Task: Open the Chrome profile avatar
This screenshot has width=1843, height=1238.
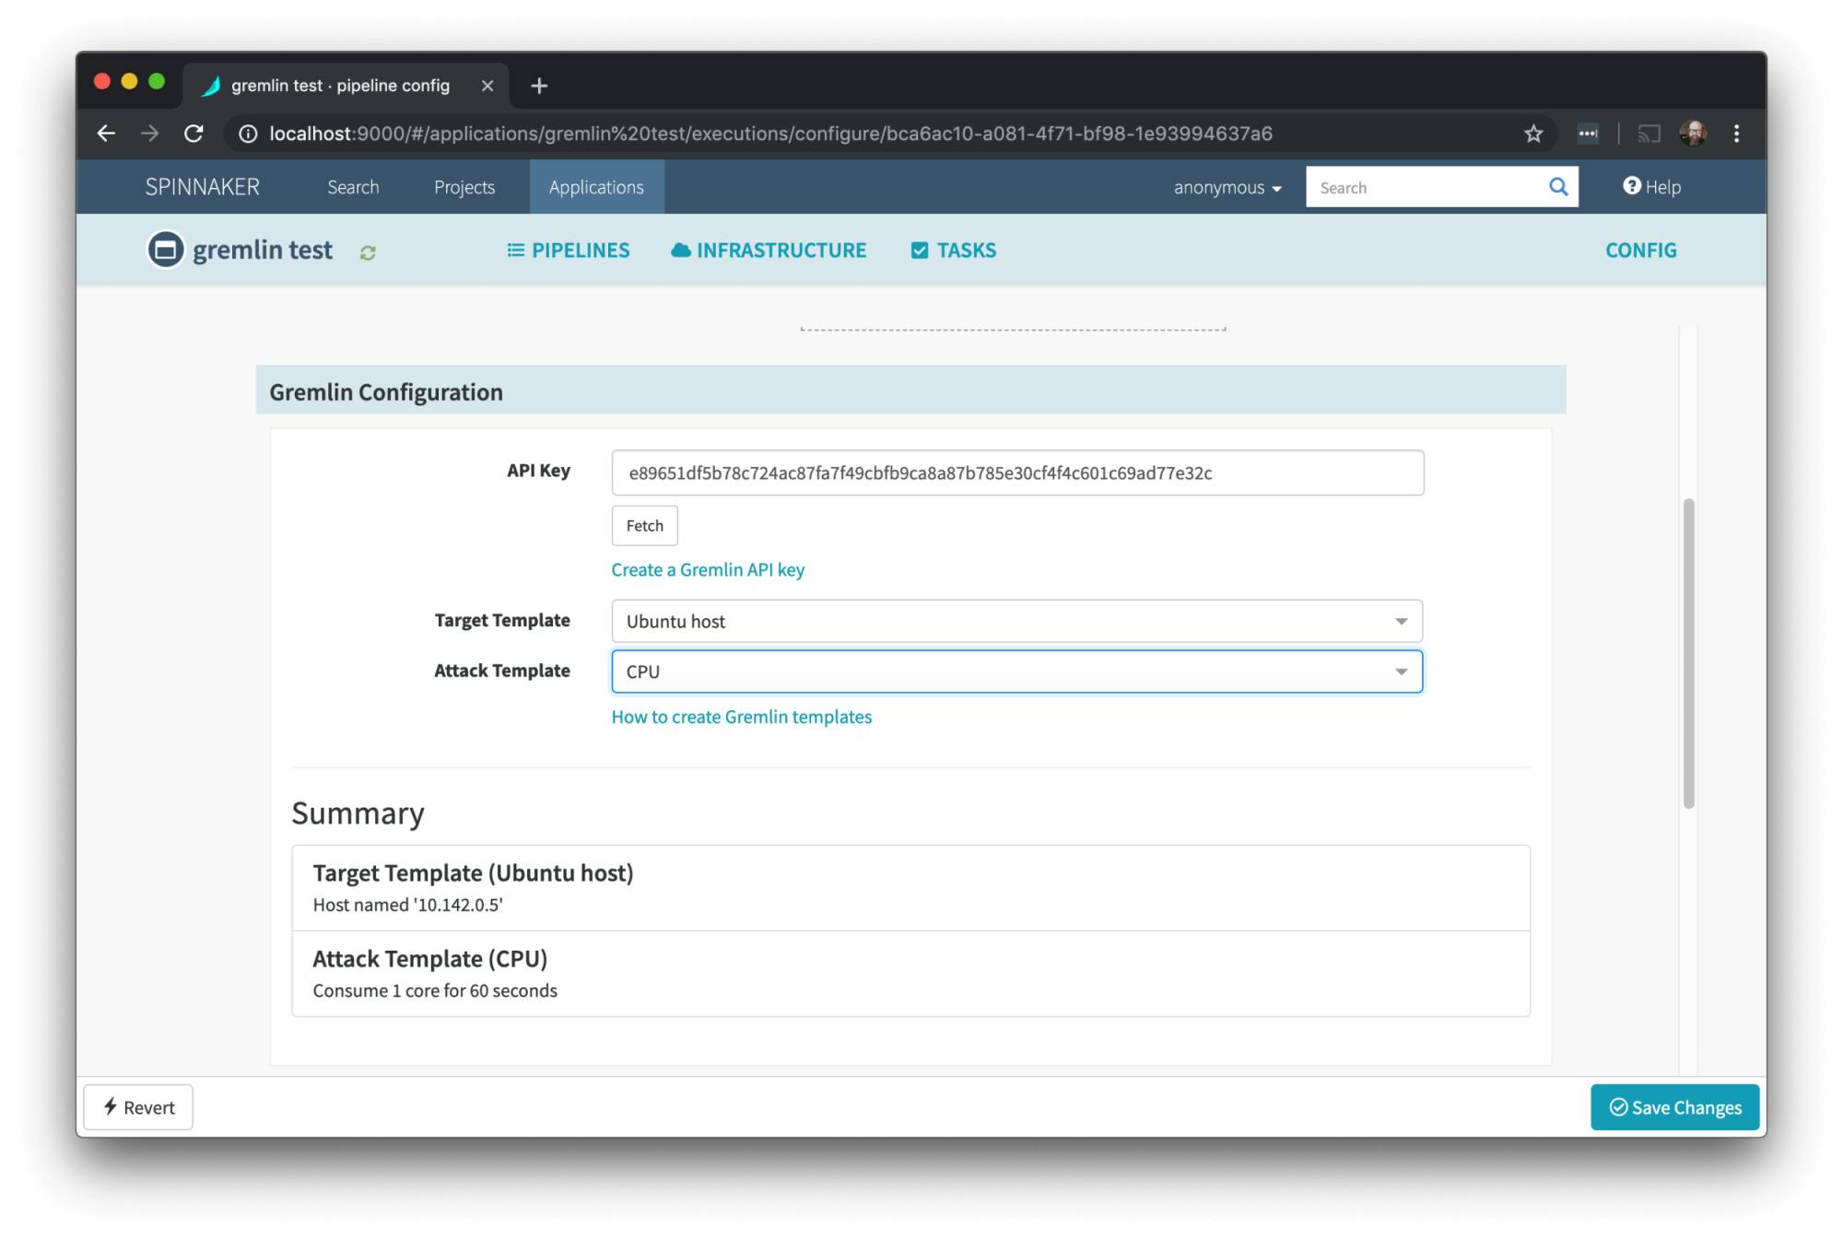Action: pyautogui.click(x=1693, y=134)
